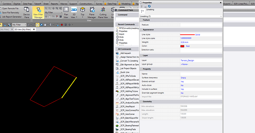Open the Takeoff ribbon tab
This screenshot has width=255, height=133.
pyautogui.click(x=38, y=4)
